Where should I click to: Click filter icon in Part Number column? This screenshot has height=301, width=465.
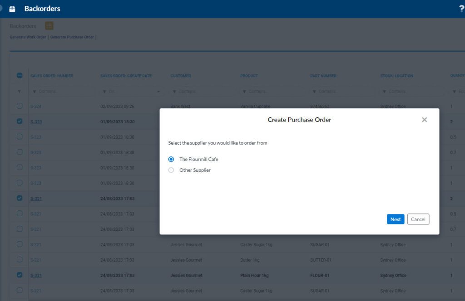tap(314, 92)
